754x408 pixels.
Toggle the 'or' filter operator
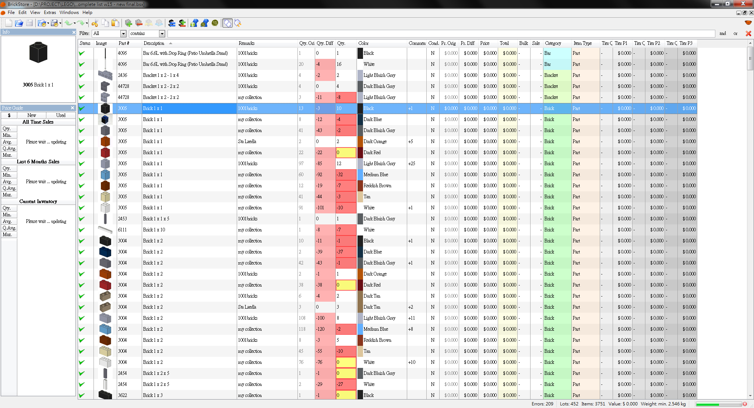[735, 33]
